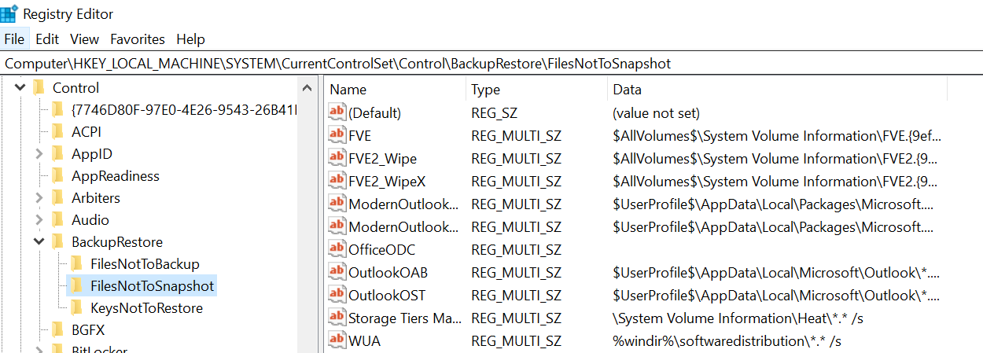Click the KeysNotToRestore folder icon

tap(76, 307)
